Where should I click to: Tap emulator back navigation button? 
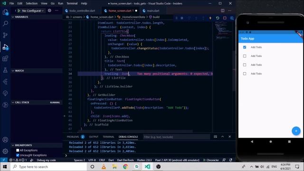coord(252,142)
